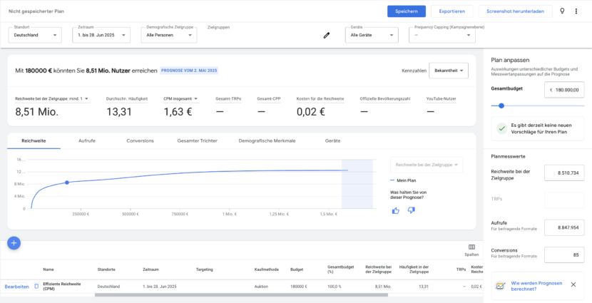Image resolution: width=592 pixels, height=303 pixels.
Task: Open Demografische Zielgruppe dropdown
Action: point(169,35)
